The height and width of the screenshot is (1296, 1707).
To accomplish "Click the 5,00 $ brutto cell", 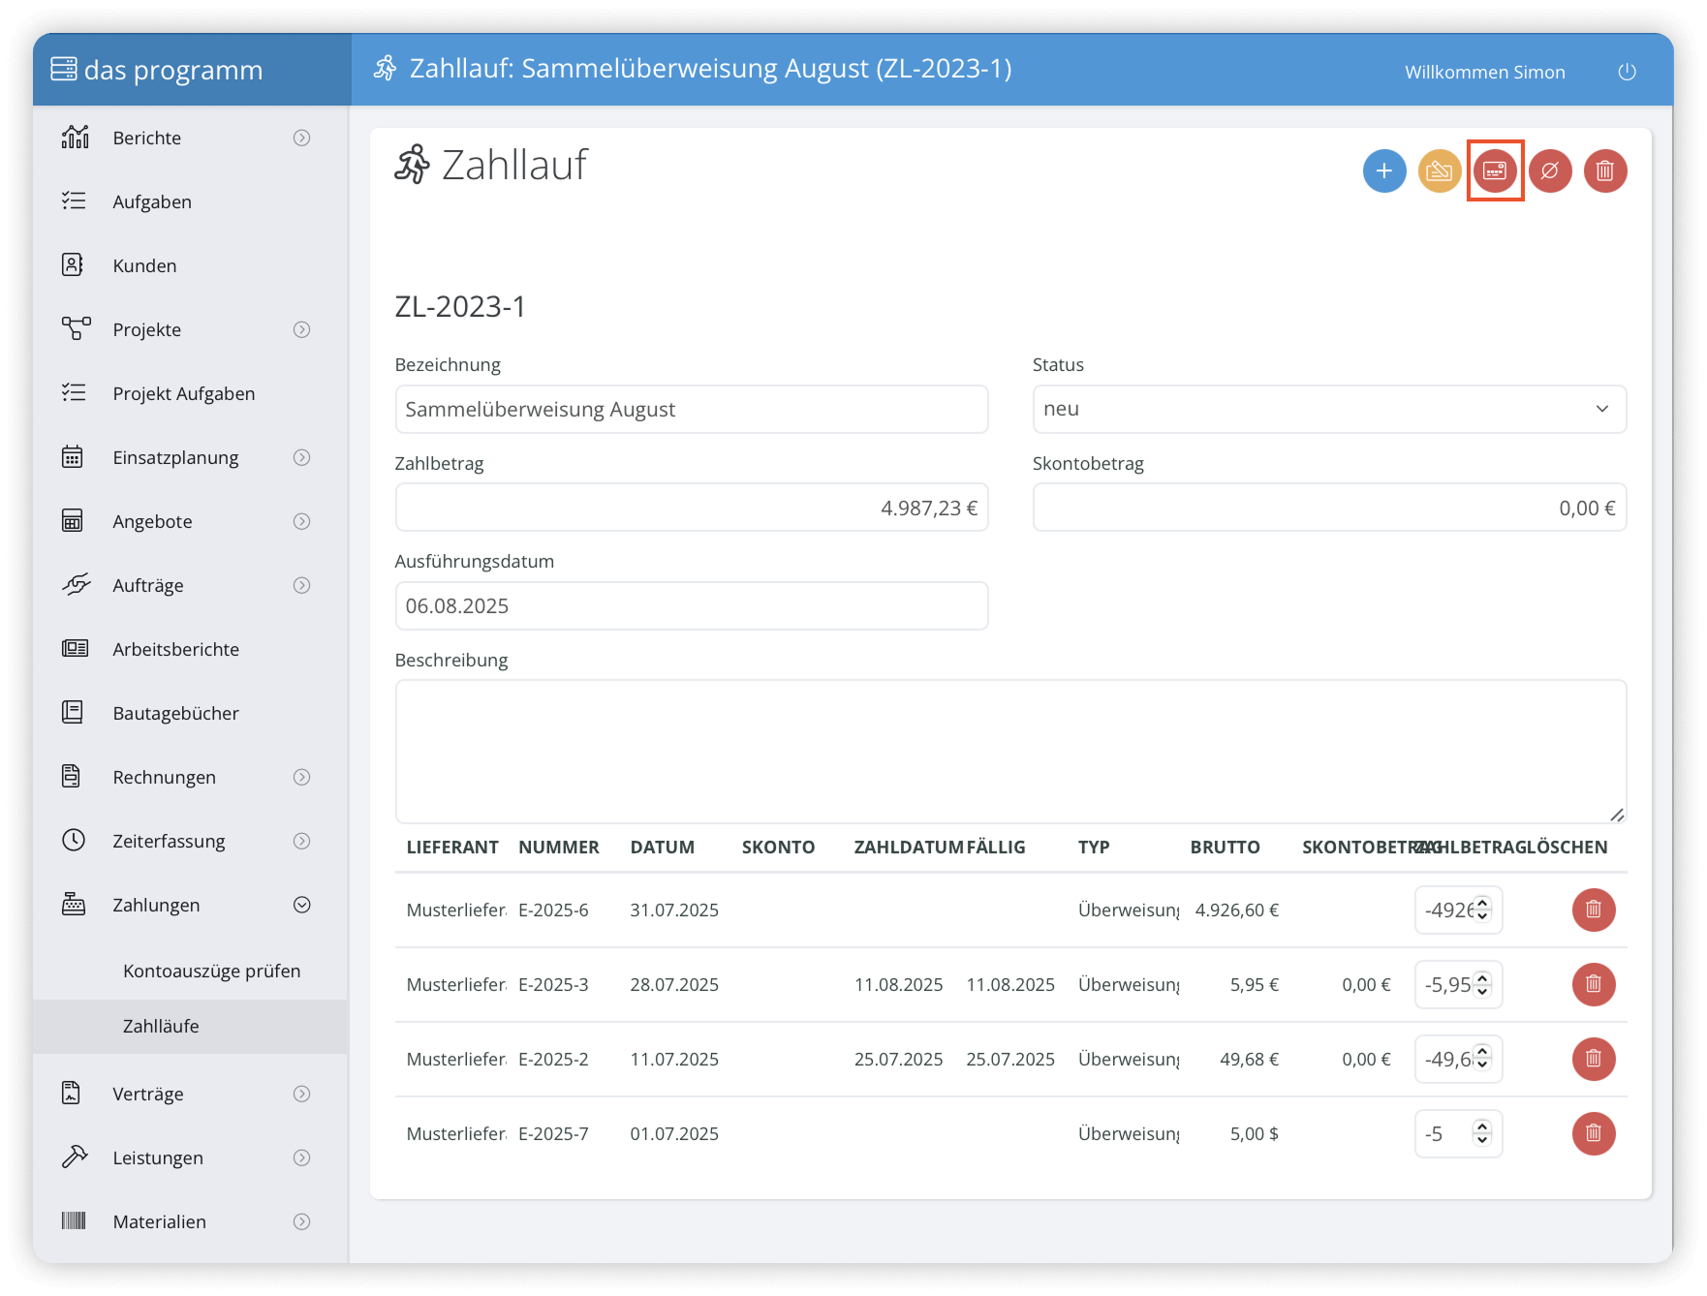I will pos(1254,1133).
